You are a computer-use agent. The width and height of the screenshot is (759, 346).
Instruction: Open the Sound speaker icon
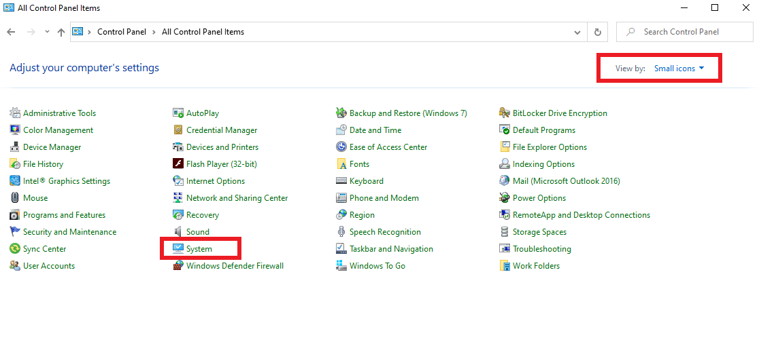178,231
